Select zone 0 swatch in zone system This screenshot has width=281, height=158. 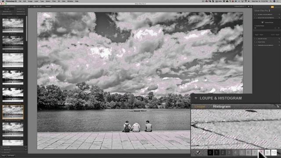(210, 152)
